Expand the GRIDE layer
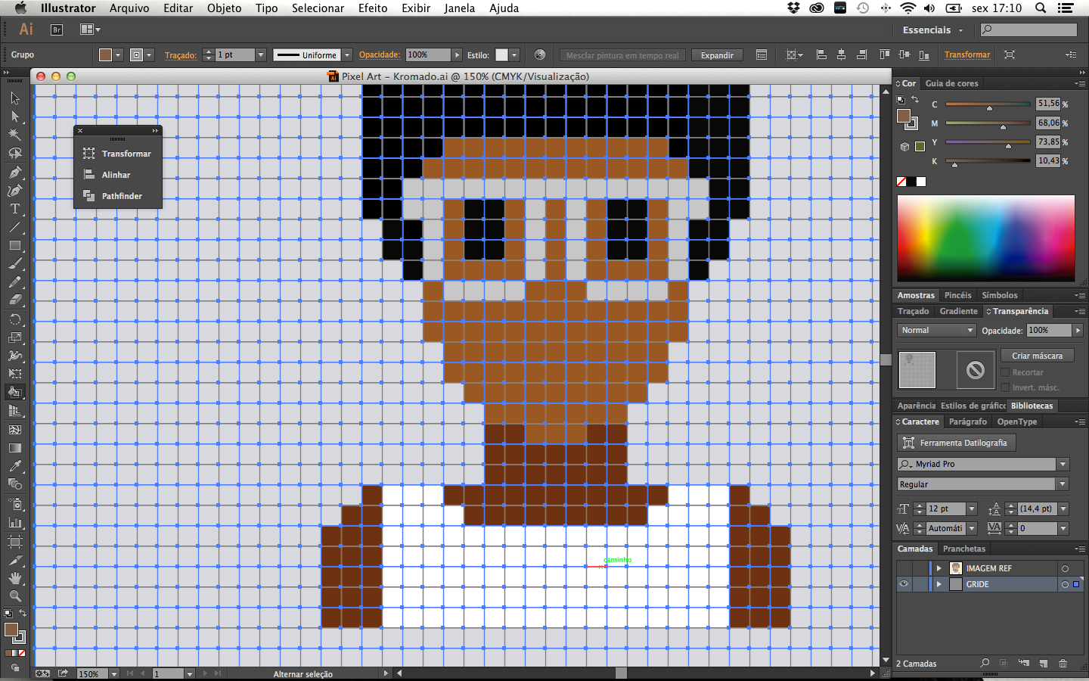Viewport: 1089px width, 681px height. pyautogui.click(x=939, y=584)
